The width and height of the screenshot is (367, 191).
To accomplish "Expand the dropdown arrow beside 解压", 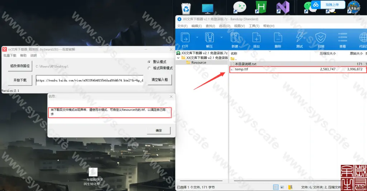I will pos(221,37).
